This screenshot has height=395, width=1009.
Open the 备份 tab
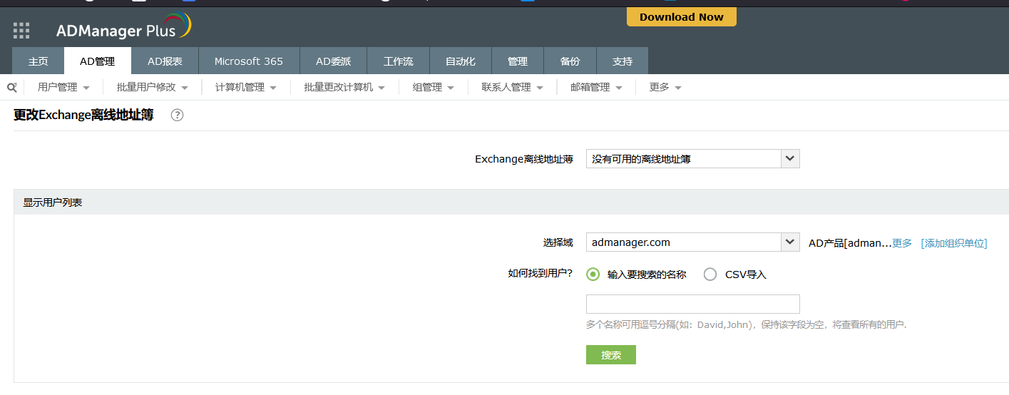570,61
